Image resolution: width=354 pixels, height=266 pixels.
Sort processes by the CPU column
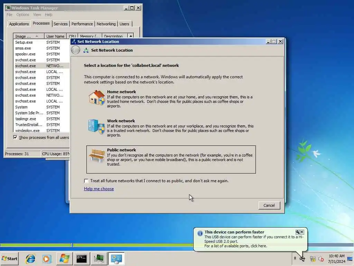[72, 36]
